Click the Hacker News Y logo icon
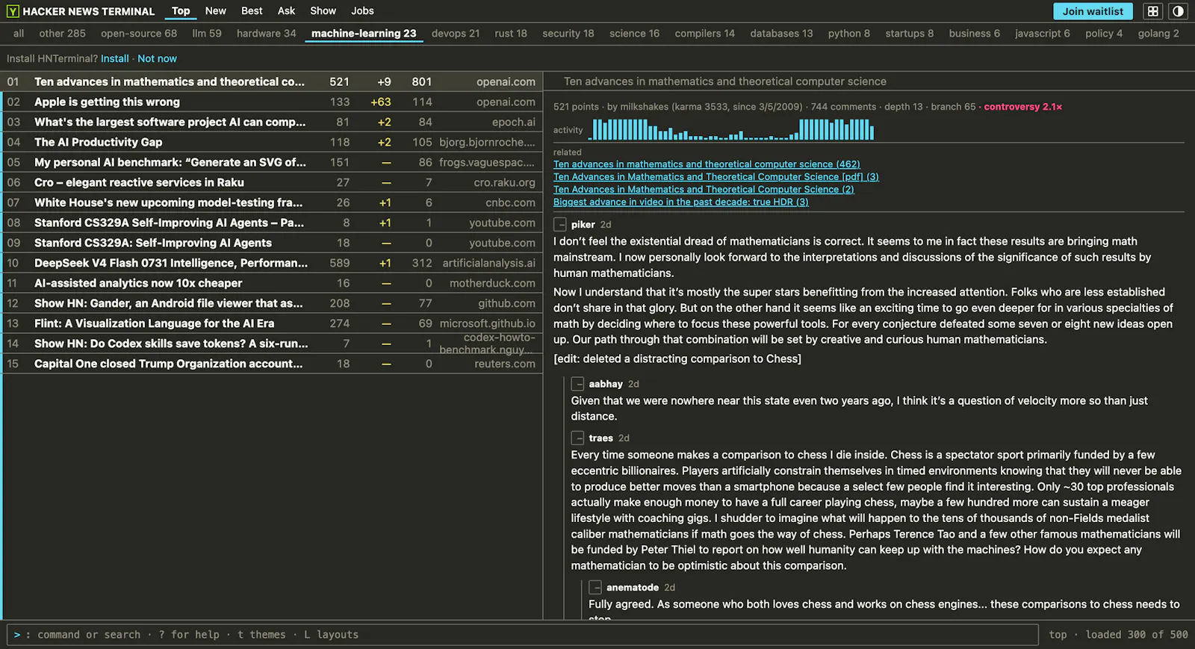Screen dimensions: 1195x649 pyautogui.click(x=13, y=11)
